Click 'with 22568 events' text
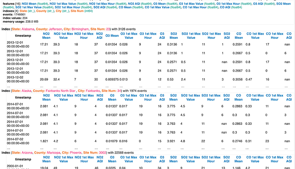 [121, 153]
